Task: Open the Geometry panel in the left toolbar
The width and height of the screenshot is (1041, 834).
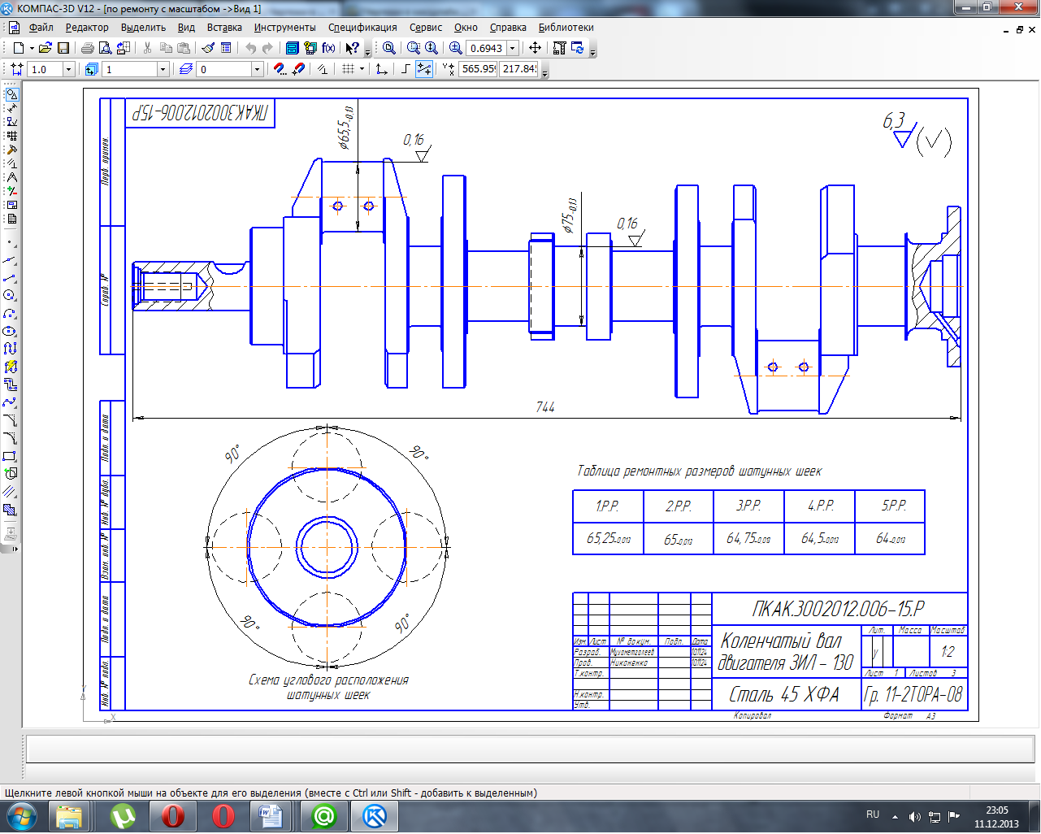Action: pyautogui.click(x=11, y=94)
